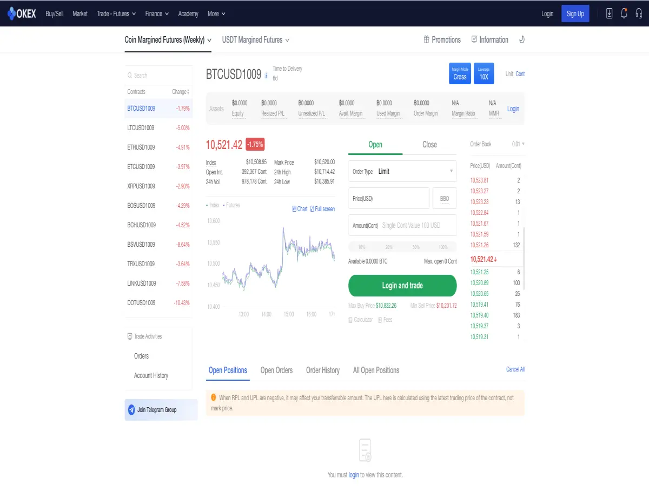Open the Fees link
This screenshot has height=486, width=649.
tap(385, 320)
